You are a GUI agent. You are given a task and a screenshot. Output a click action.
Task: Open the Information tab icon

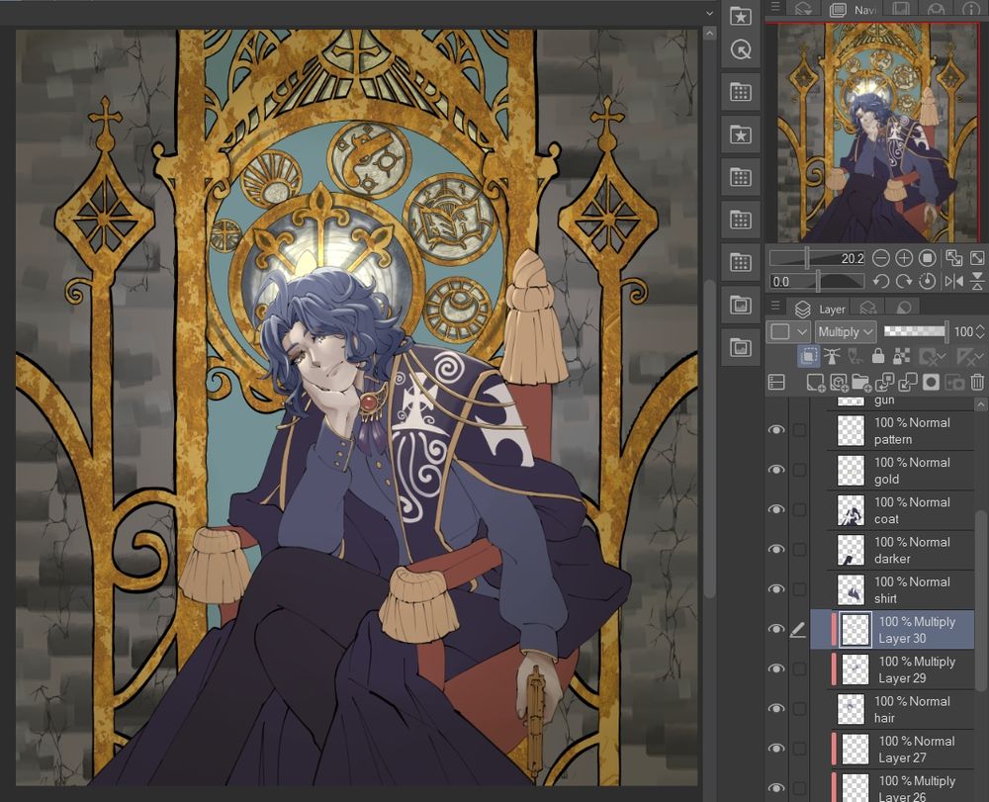point(971,9)
